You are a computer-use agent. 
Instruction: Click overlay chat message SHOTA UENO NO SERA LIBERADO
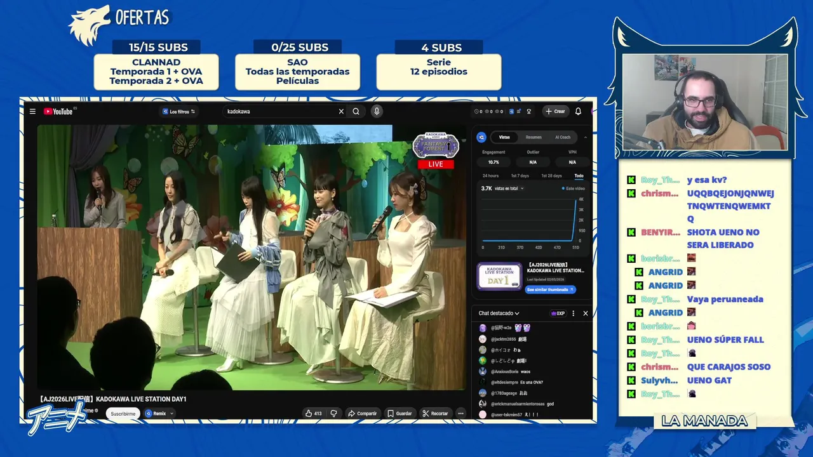click(x=723, y=239)
